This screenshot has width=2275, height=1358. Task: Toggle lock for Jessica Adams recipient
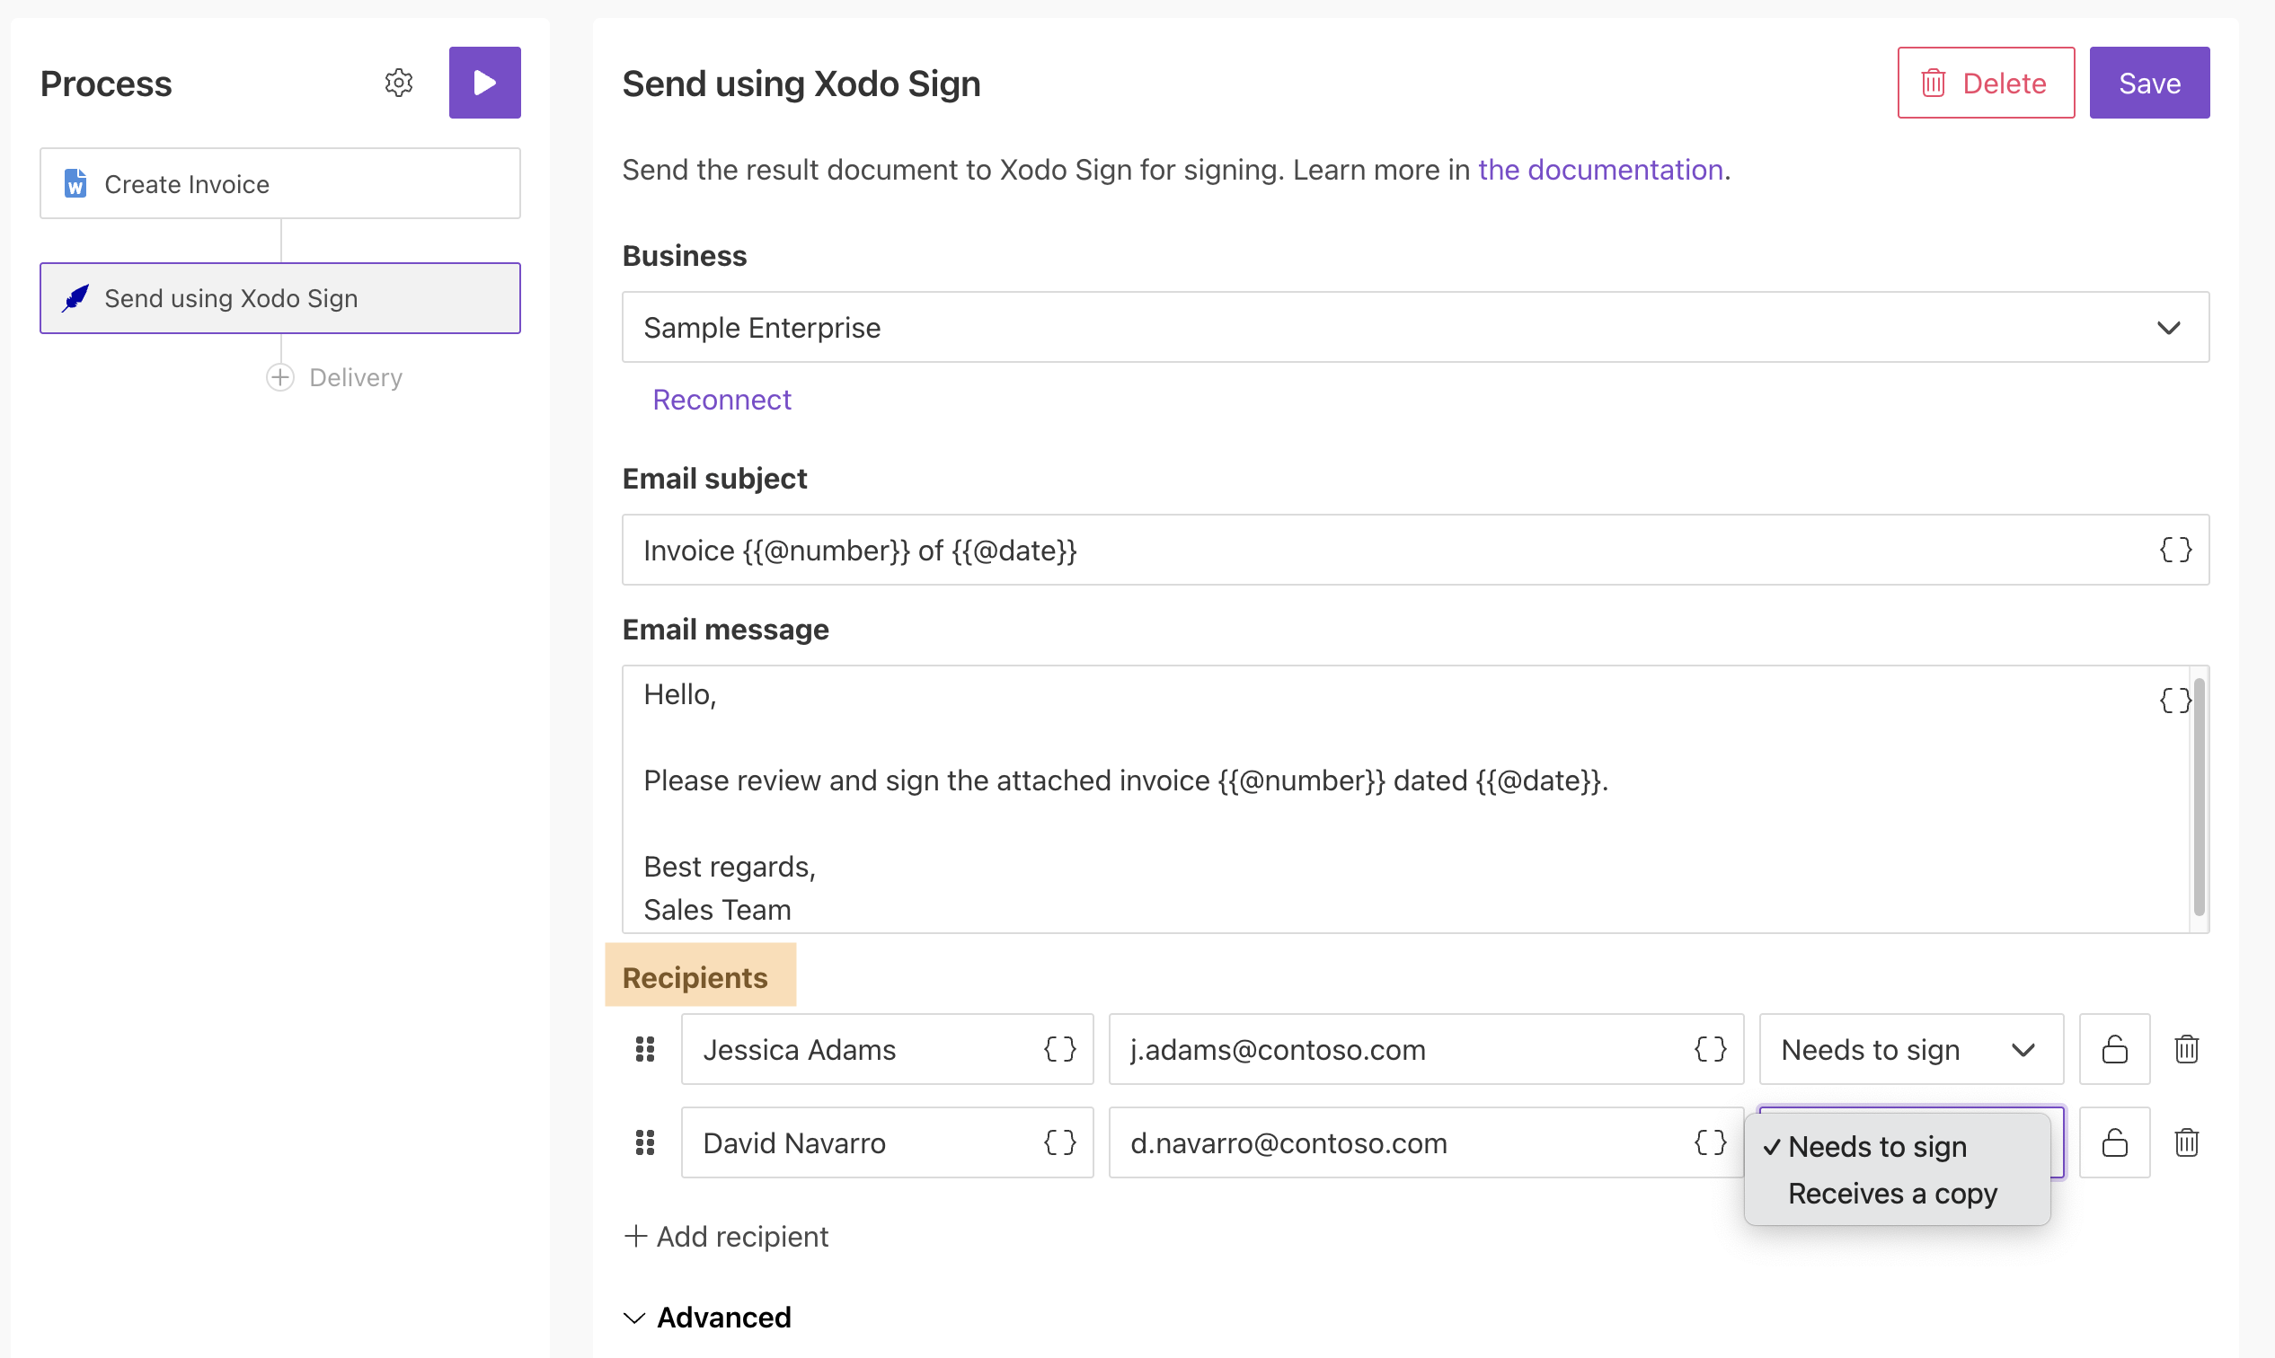(x=2114, y=1050)
